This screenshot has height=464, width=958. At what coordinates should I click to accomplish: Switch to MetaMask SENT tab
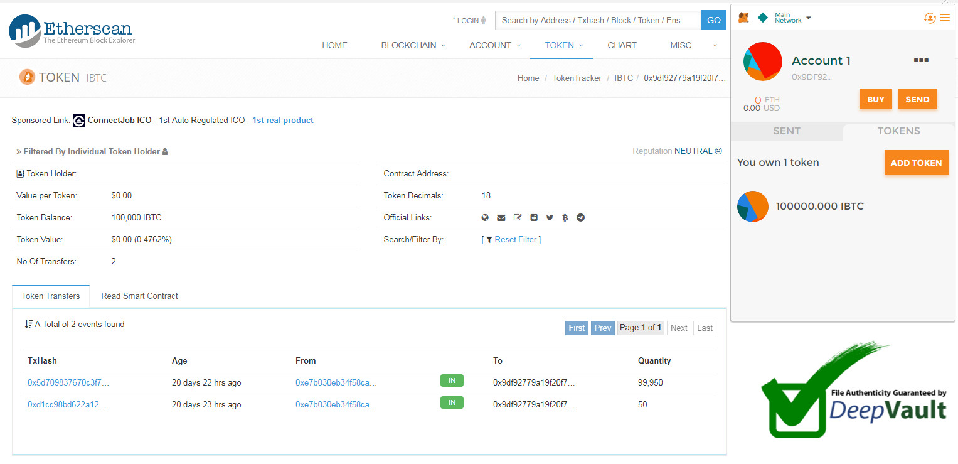pyautogui.click(x=787, y=131)
